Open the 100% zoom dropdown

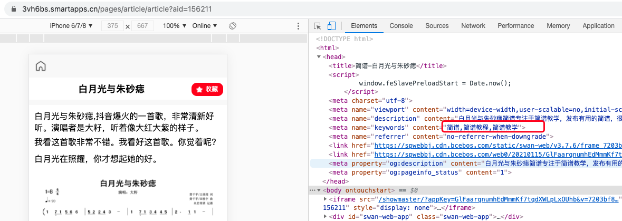pyautogui.click(x=175, y=26)
